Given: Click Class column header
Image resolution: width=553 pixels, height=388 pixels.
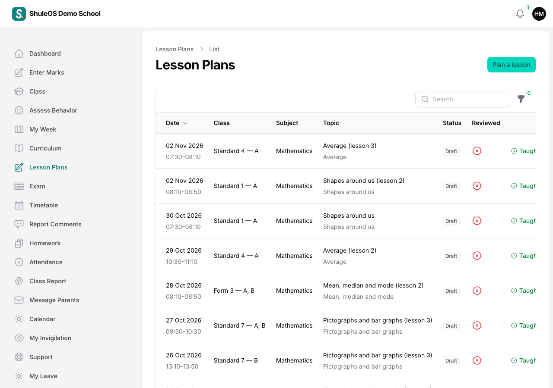Looking at the screenshot, I should 222,123.
